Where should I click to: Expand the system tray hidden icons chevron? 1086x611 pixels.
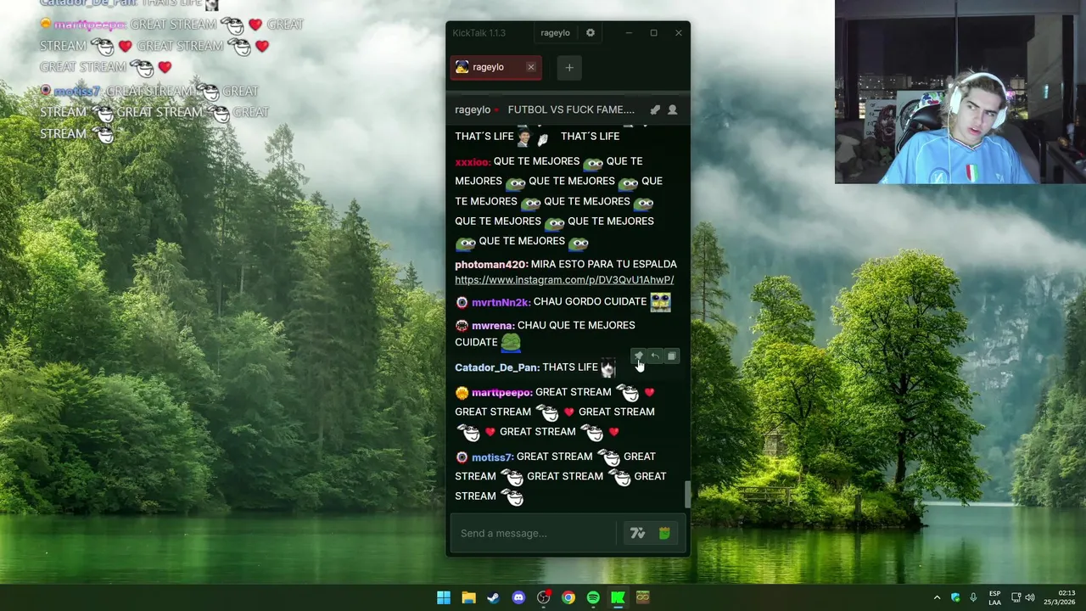pos(937,597)
